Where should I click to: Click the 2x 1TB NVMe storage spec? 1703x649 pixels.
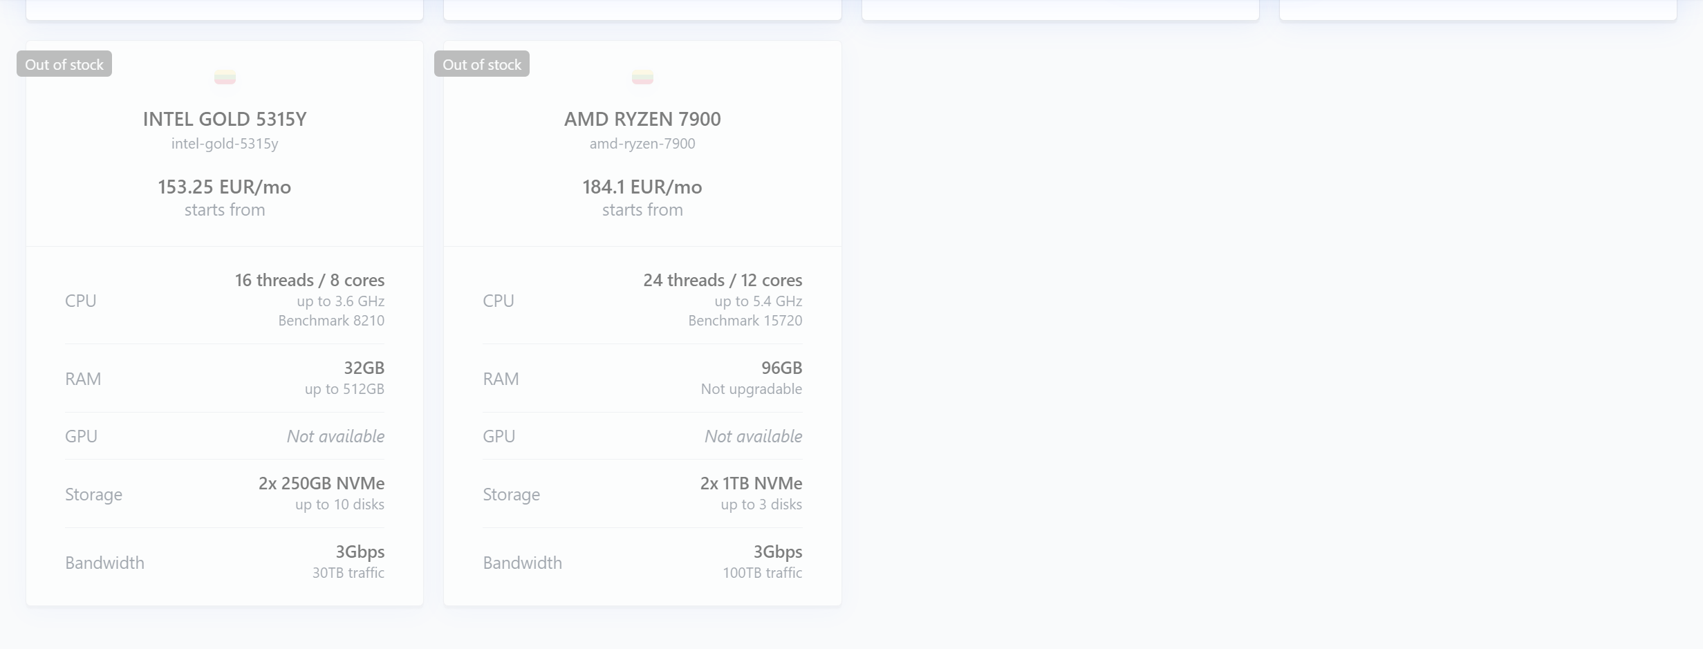[751, 483]
